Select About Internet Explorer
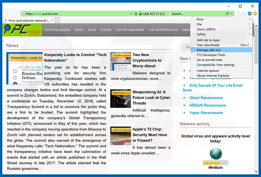Image resolution: width=261 pixels, height=177 pixels. (221, 76)
